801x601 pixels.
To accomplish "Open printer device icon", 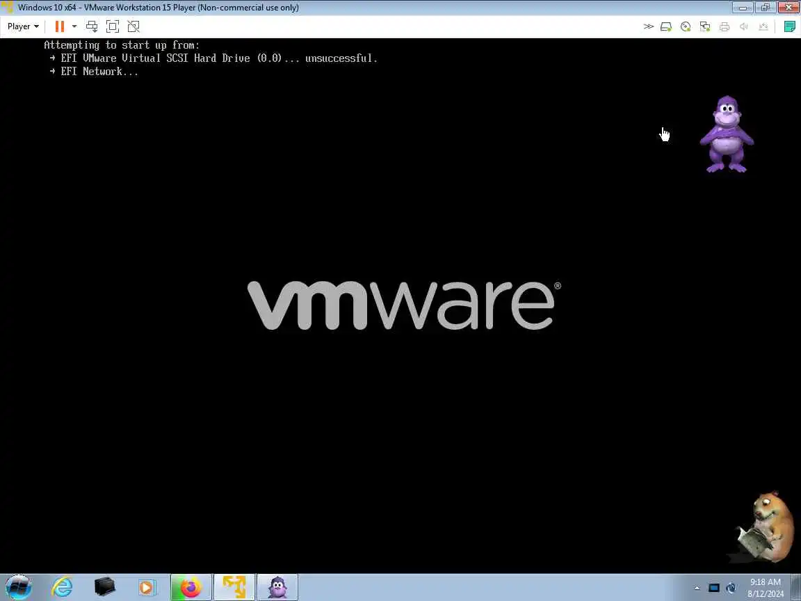I will 725,26.
